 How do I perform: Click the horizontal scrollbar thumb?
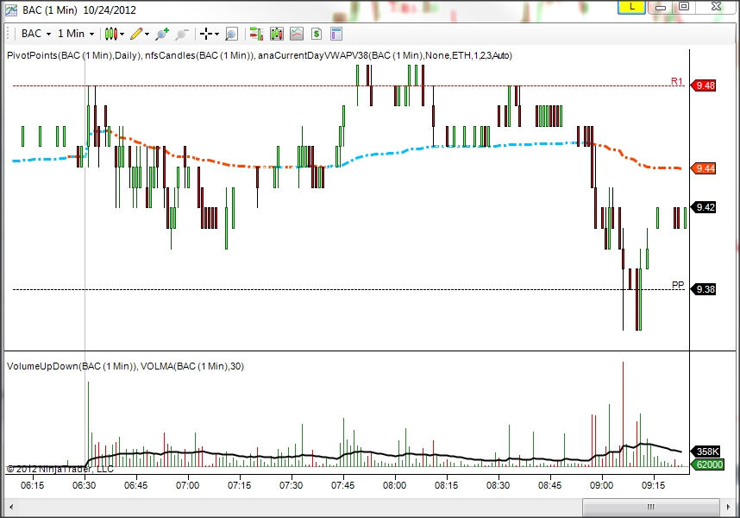(x=651, y=507)
